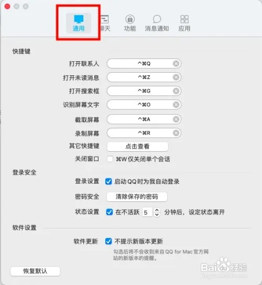The width and height of the screenshot is (262, 285).
Task: Click the 恢复默认 restore defaults button
Action: coord(35,271)
